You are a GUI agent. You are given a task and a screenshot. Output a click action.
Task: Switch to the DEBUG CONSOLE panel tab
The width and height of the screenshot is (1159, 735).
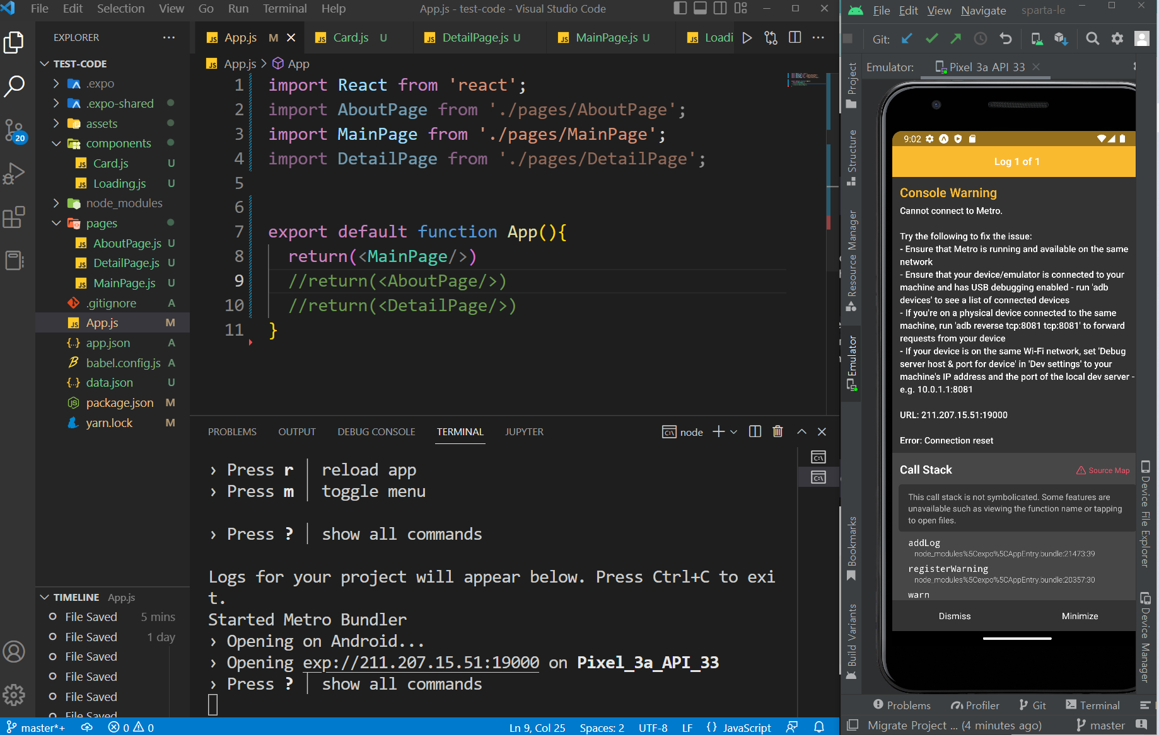pos(376,432)
